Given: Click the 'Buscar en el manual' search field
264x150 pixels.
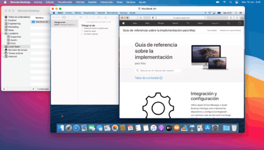Looking at the screenshot, I should (x=158, y=70).
